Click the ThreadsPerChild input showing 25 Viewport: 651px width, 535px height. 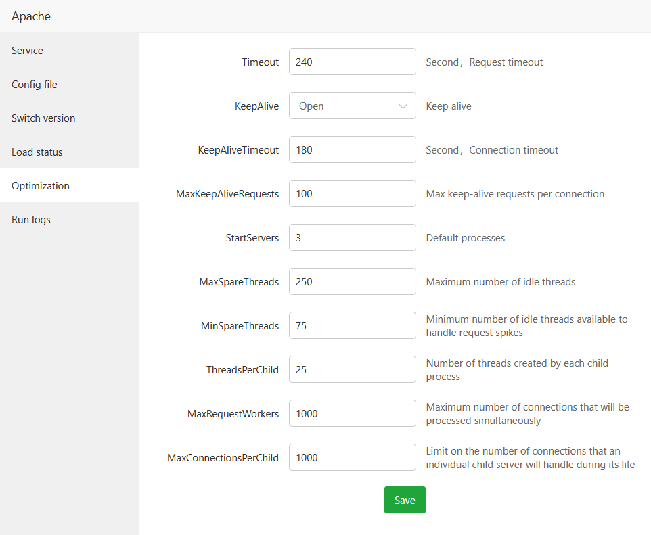tap(352, 370)
